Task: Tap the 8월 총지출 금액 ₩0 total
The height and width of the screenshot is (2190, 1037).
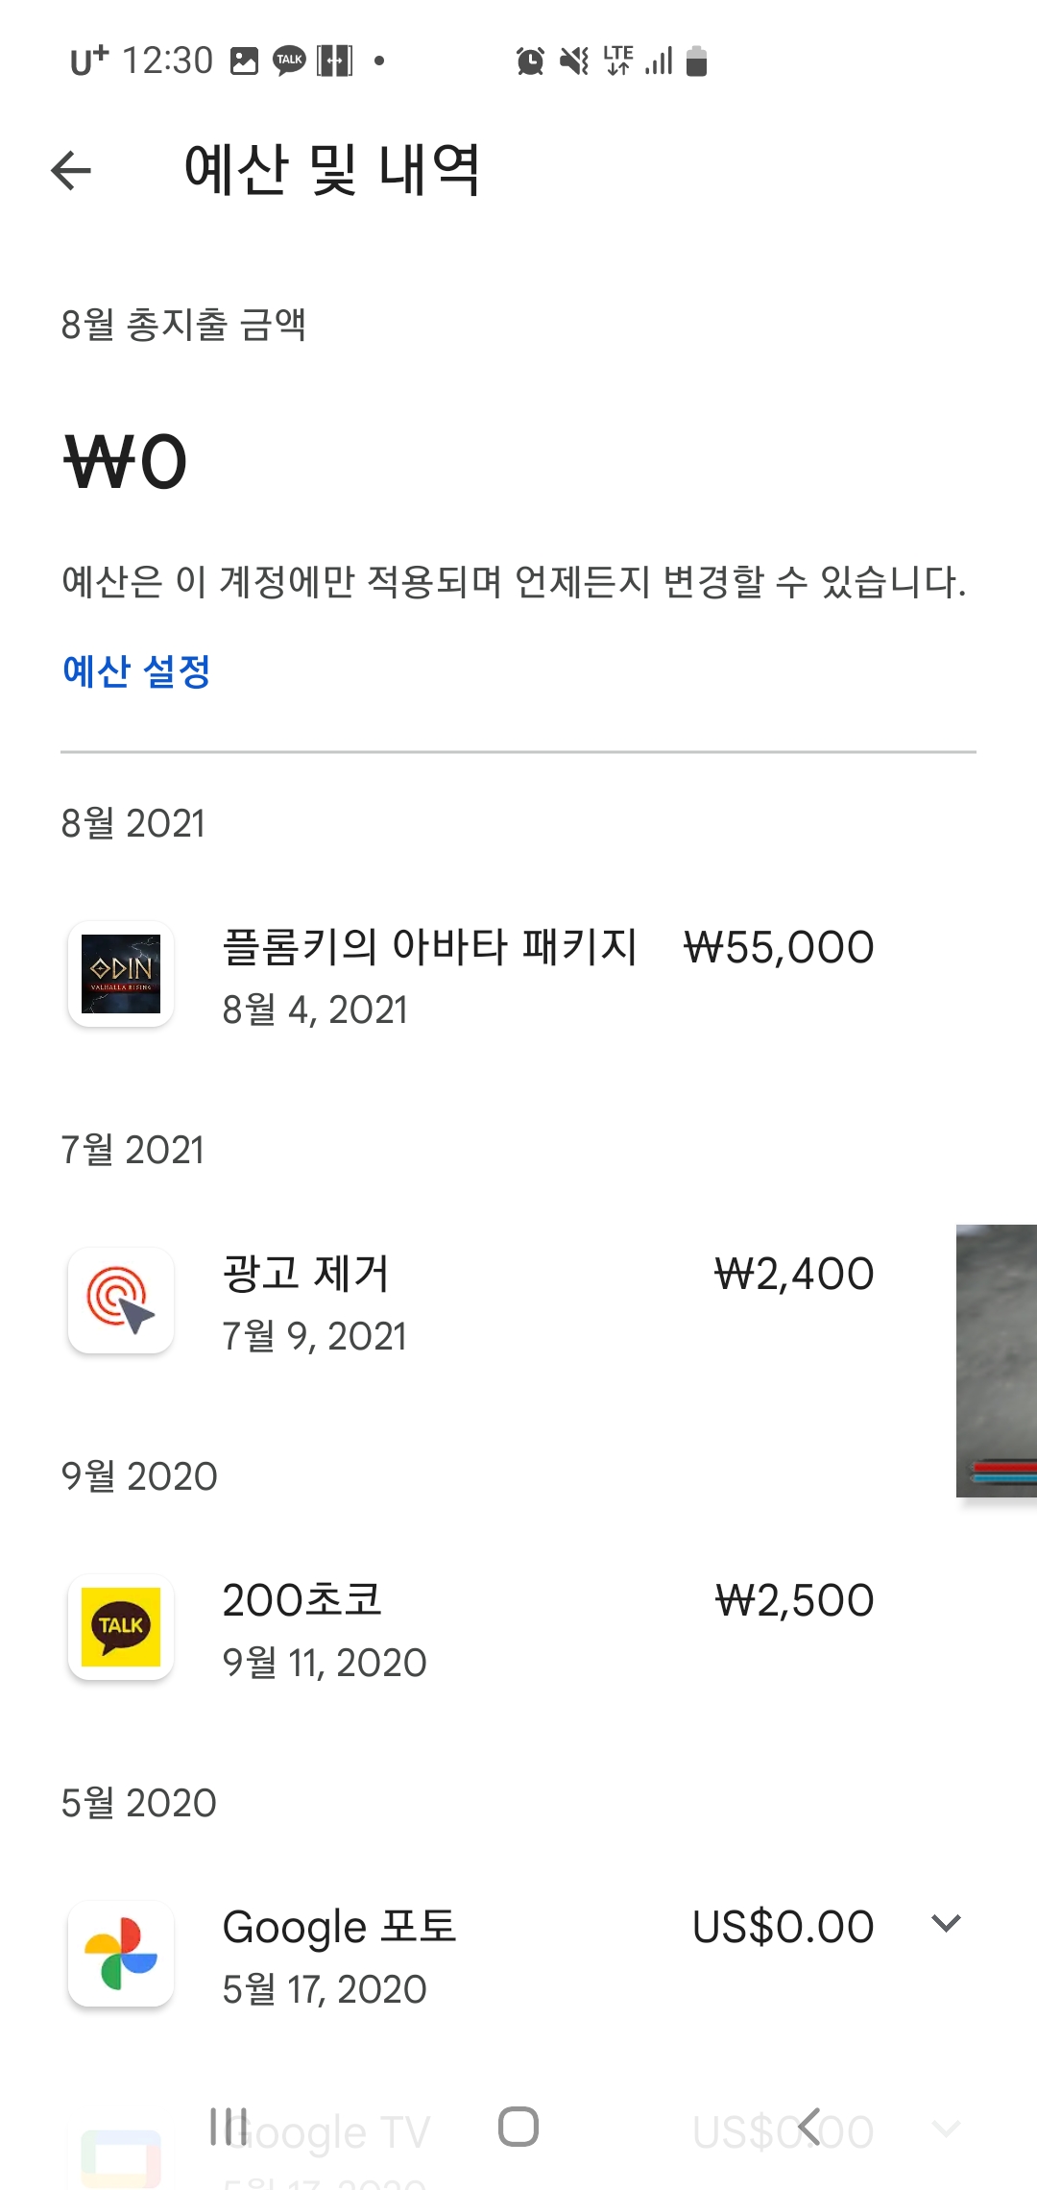Action: coord(126,462)
